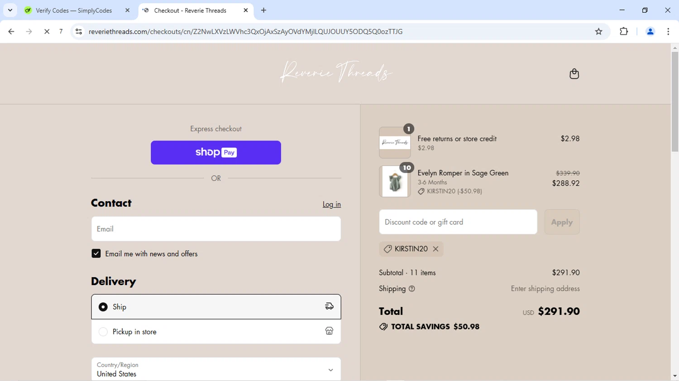The image size is (679, 381).
Task: Click the 'KIRSTIN20 (-$50.98)' item discount text
Action: (x=454, y=191)
